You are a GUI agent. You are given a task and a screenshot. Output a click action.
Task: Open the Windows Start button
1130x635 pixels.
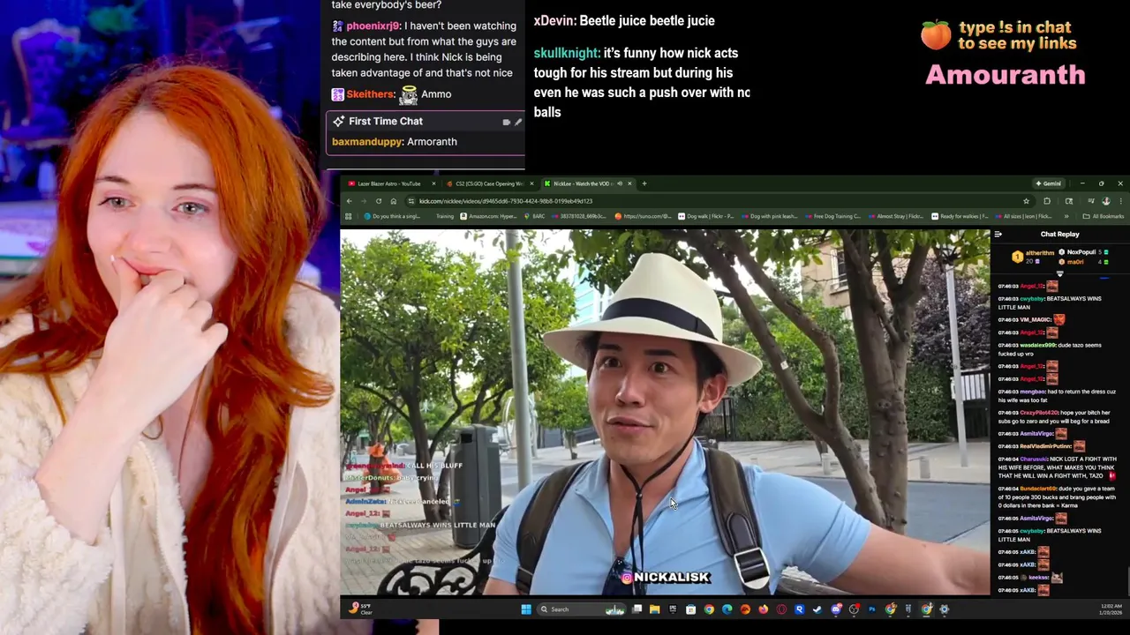click(x=525, y=609)
